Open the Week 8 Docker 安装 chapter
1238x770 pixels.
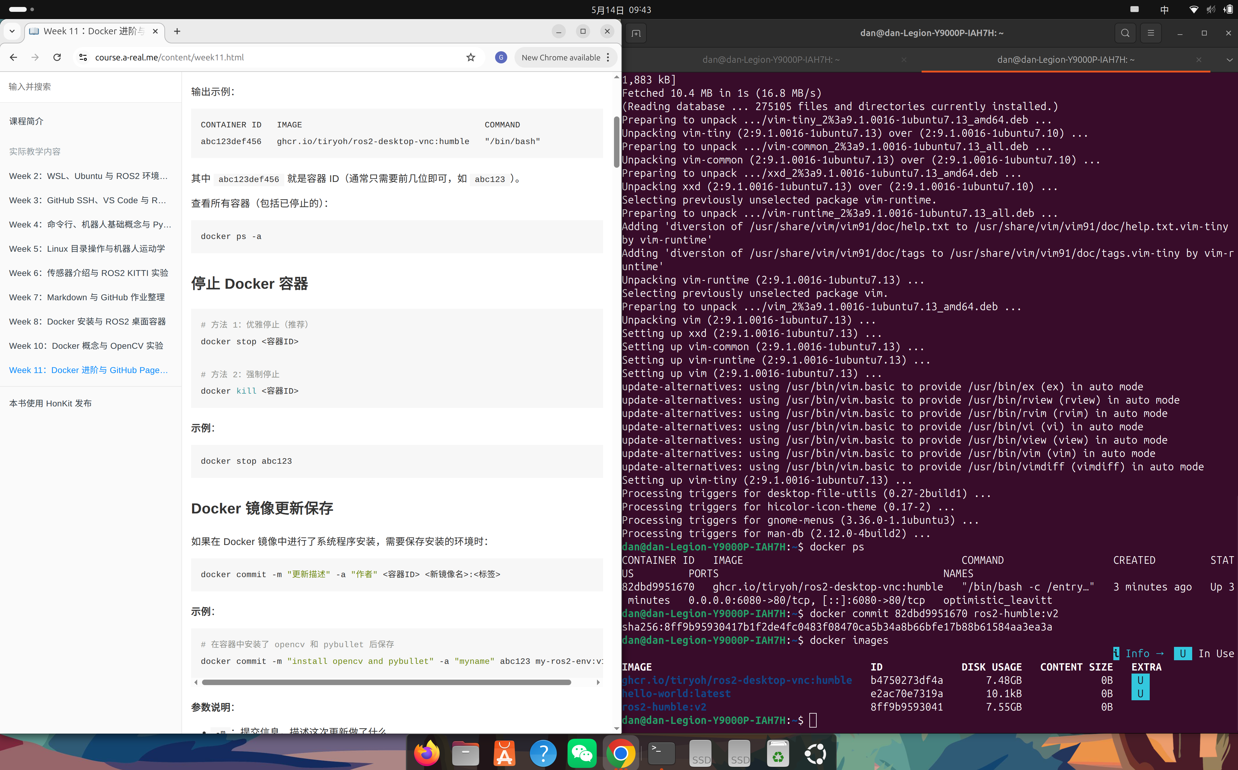(x=88, y=322)
